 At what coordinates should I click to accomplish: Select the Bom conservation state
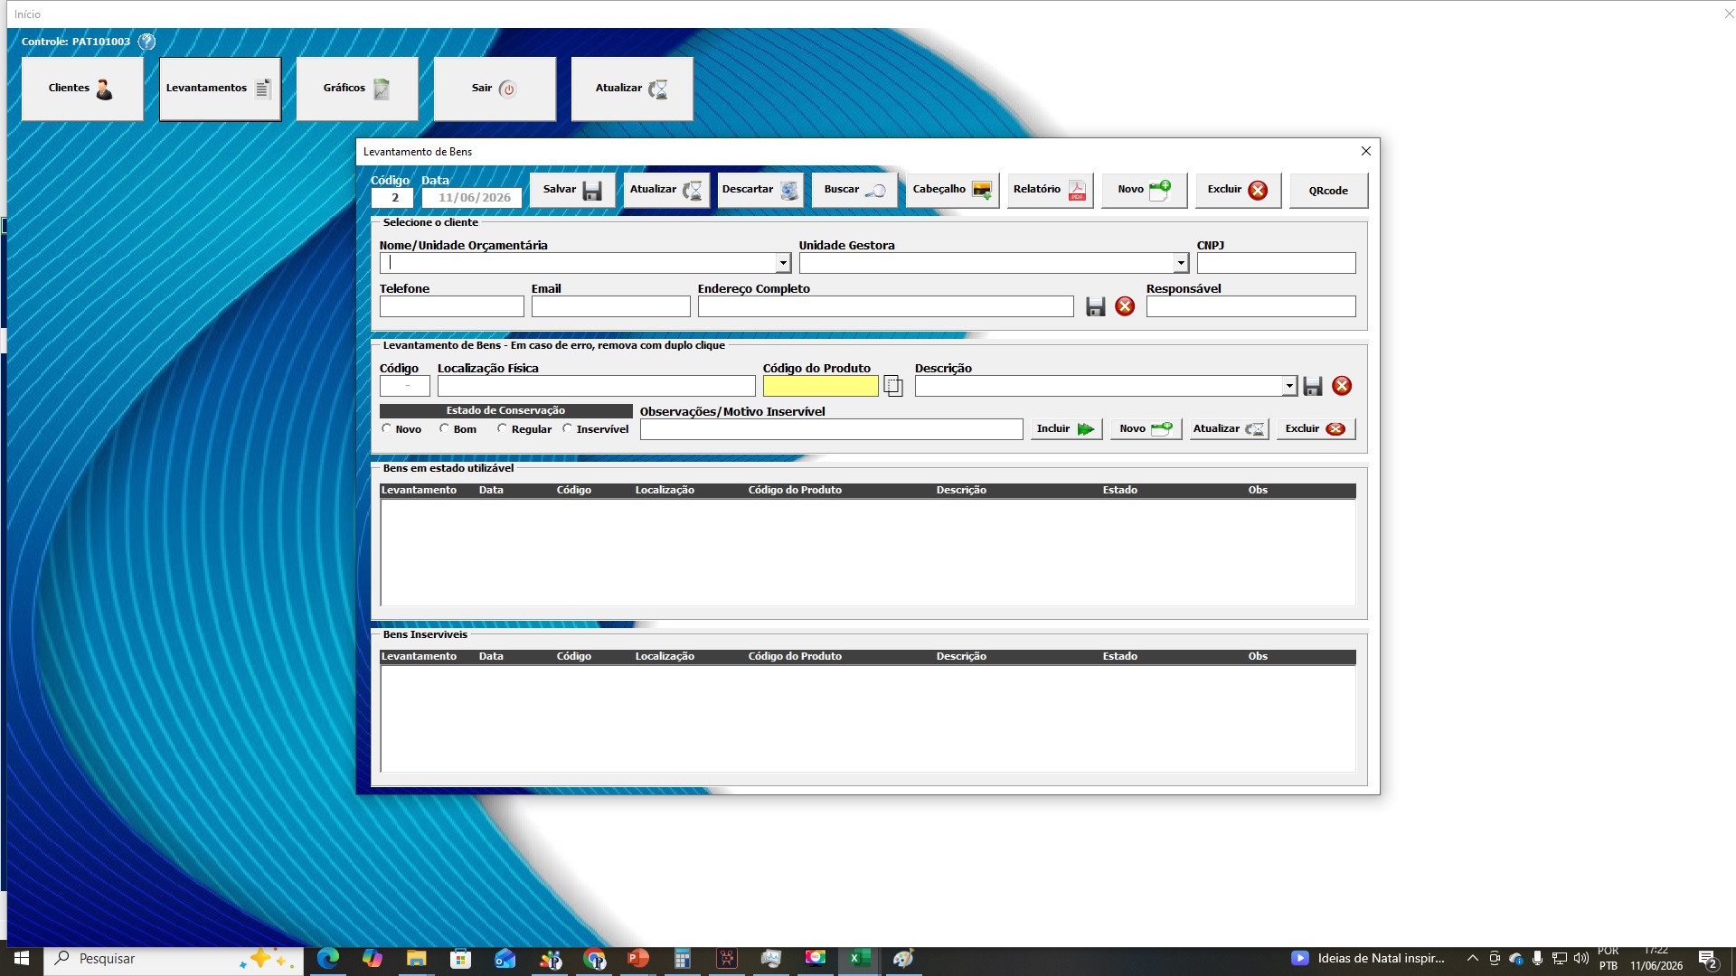click(x=444, y=429)
